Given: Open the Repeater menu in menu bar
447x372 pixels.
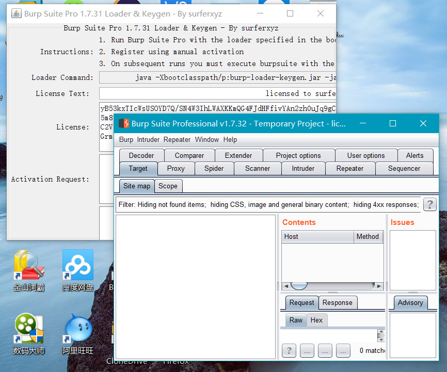Looking at the screenshot, I should point(177,139).
